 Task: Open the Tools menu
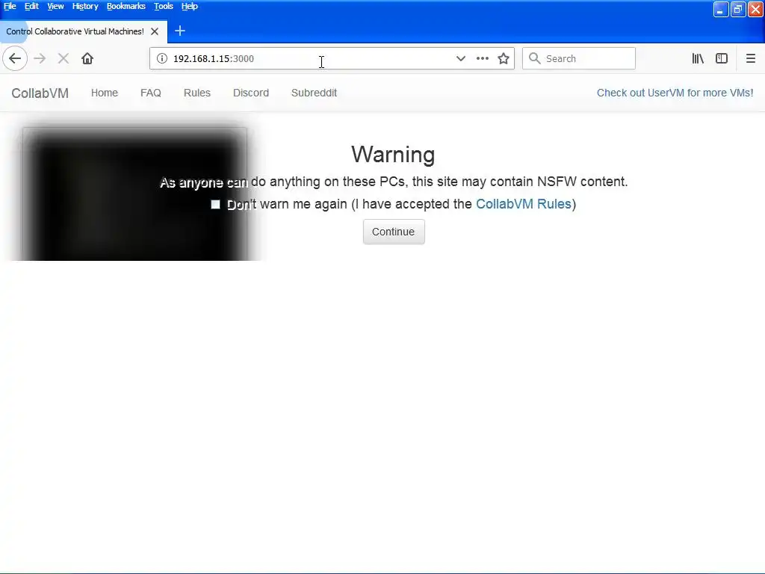pyautogui.click(x=164, y=6)
